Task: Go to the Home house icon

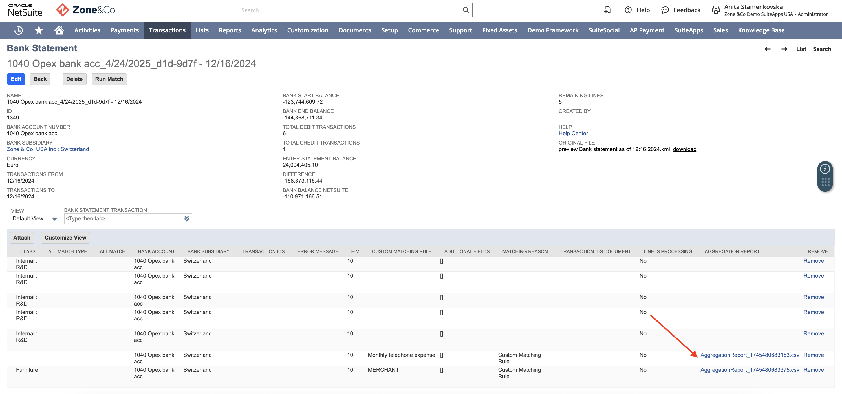Action: coord(59,30)
